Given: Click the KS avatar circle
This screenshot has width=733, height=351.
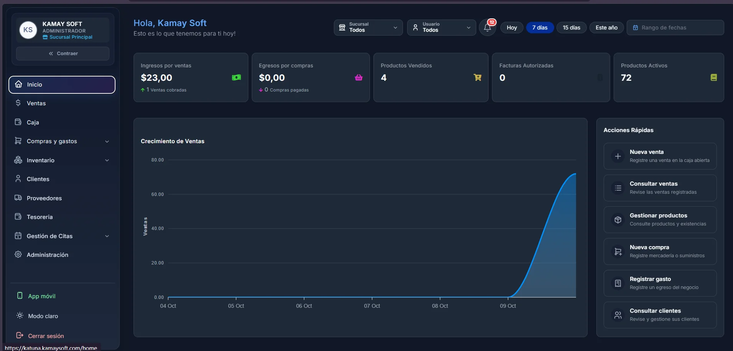Looking at the screenshot, I should (x=28, y=30).
